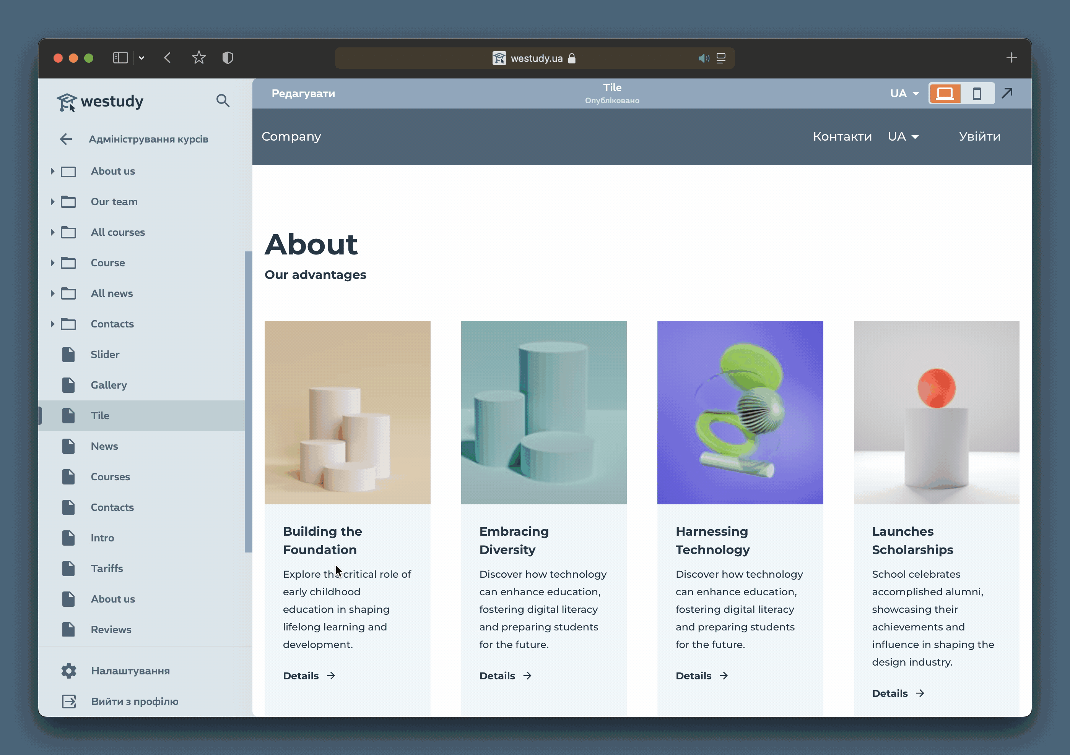Click the Our advantages subtitle
This screenshot has height=755, width=1070.
(315, 275)
